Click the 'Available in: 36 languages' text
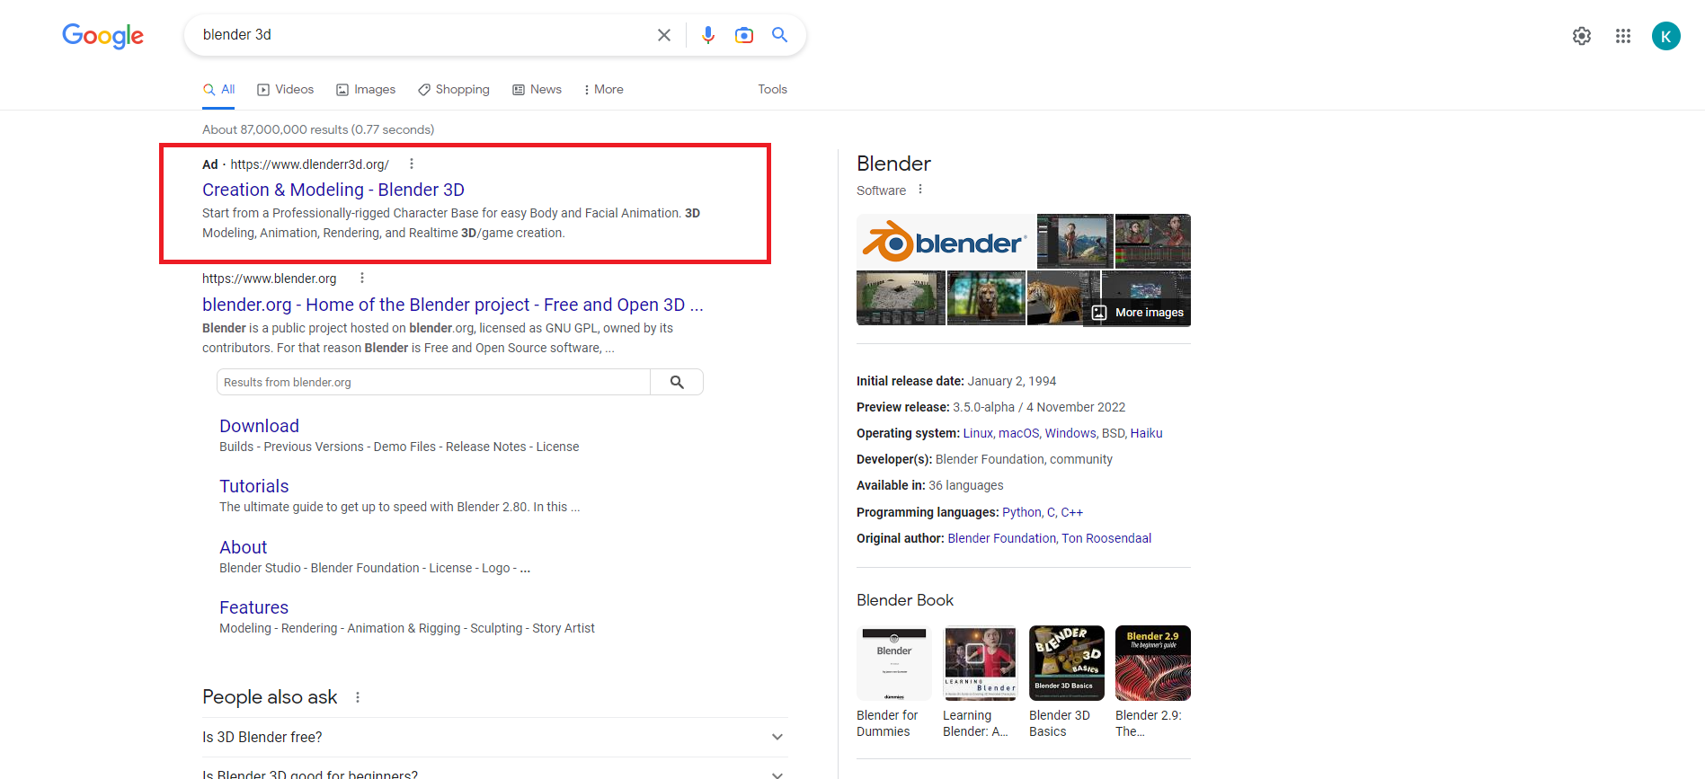Screen dimensions: 1705x779 click(x=930, y=485)
